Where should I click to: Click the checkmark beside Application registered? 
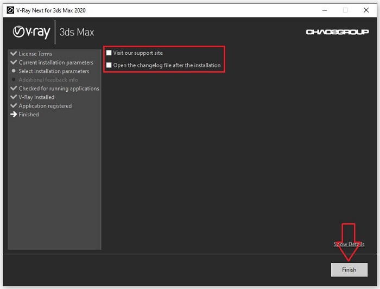coord(14,105)
